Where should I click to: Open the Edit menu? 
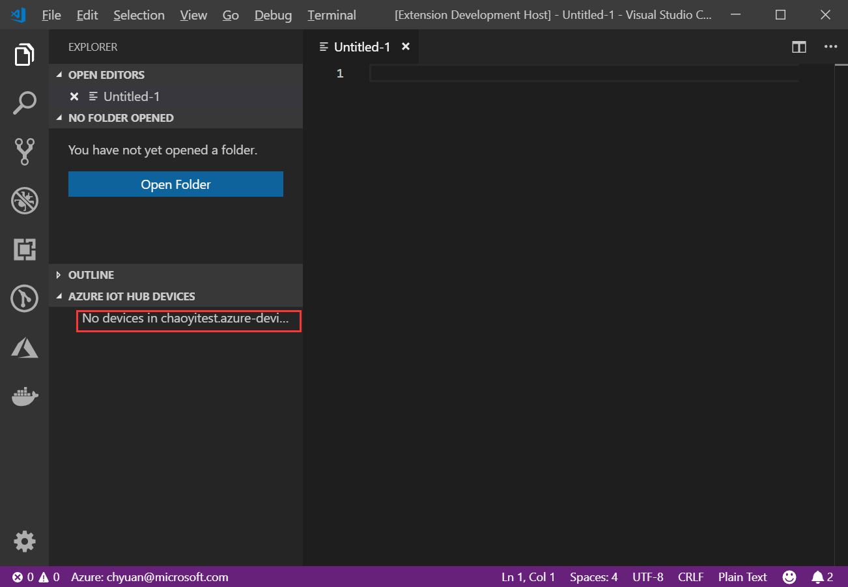coord(87,14)
